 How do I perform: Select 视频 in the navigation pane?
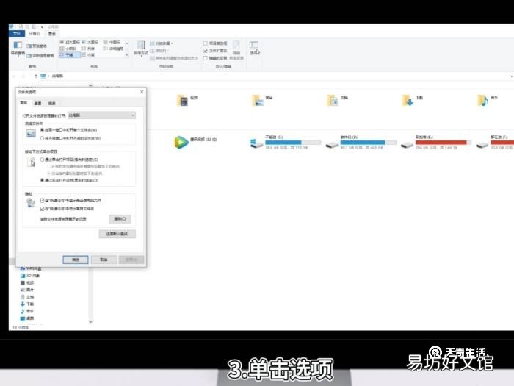(x=27, y=282)
